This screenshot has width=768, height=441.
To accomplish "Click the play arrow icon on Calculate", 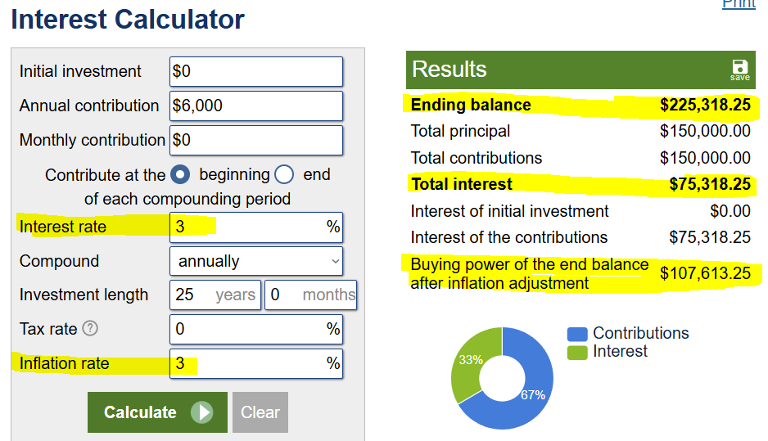I will [x=201, y=412].
